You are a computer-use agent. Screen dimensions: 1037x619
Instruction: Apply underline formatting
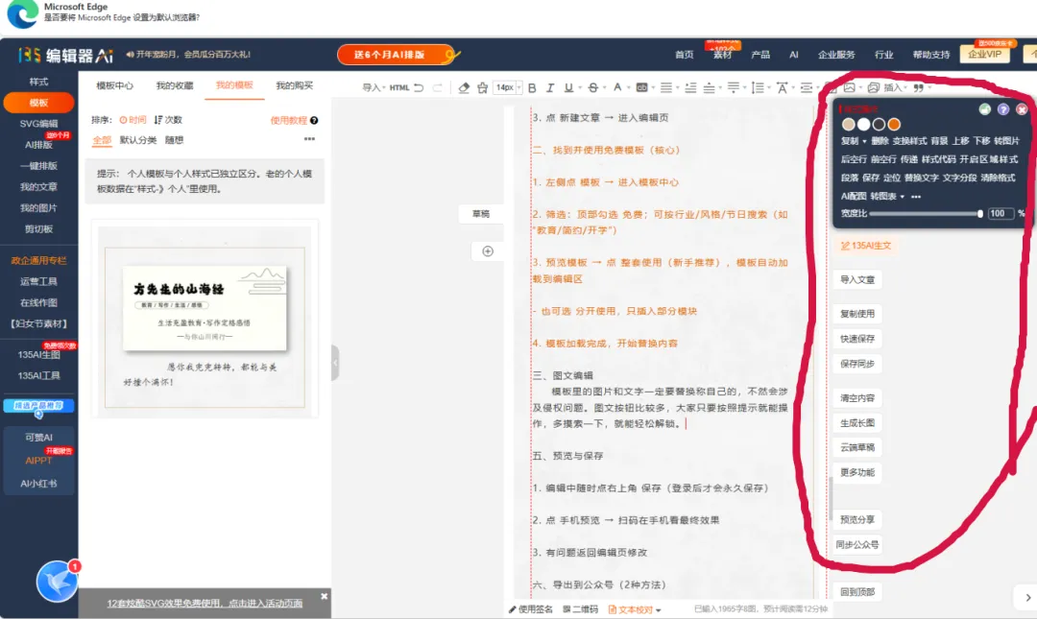(568, 87)
